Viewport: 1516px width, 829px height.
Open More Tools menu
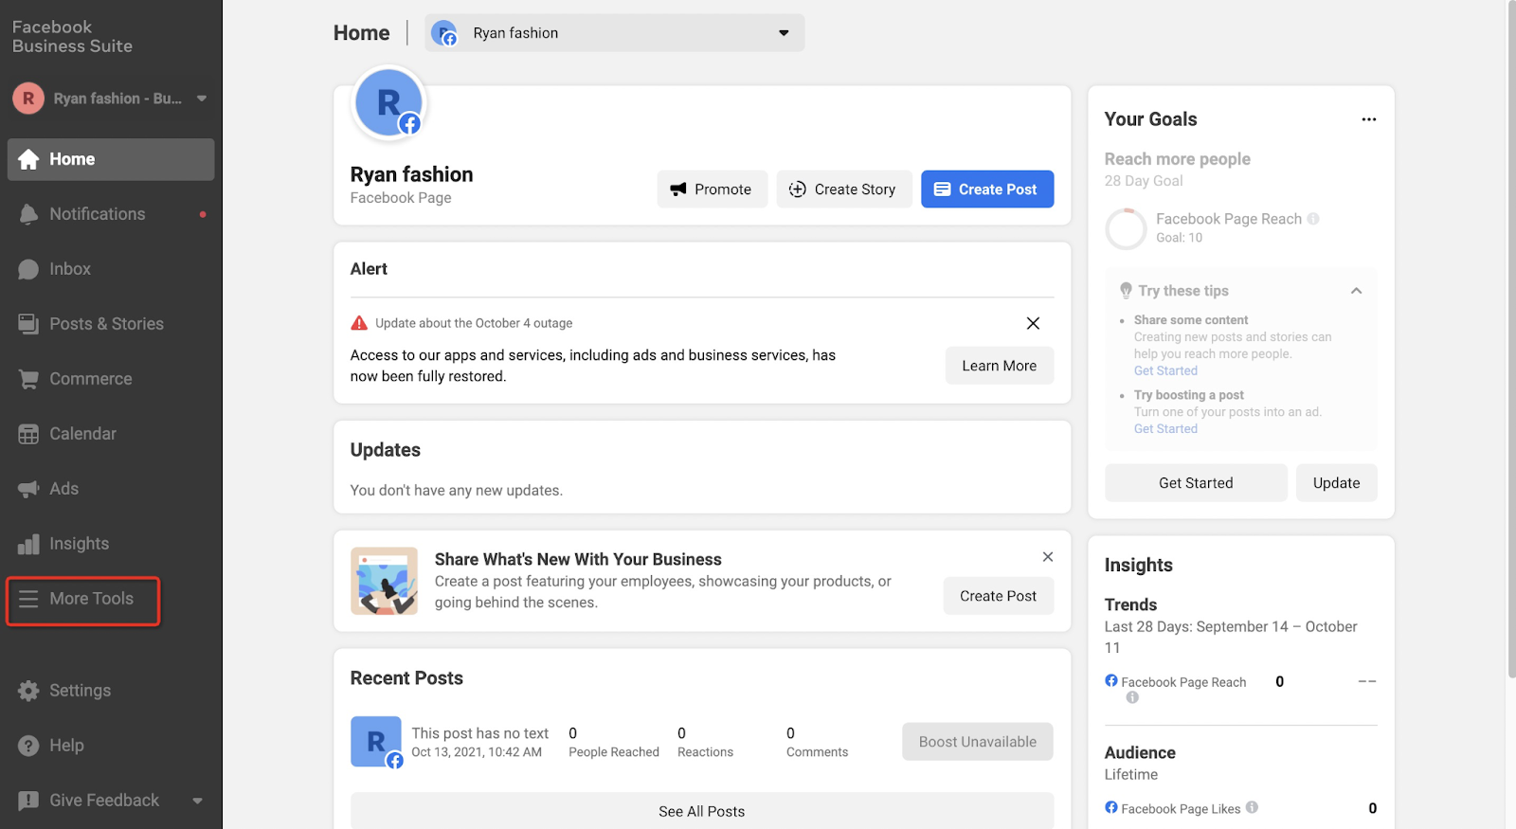click(83, 601)
